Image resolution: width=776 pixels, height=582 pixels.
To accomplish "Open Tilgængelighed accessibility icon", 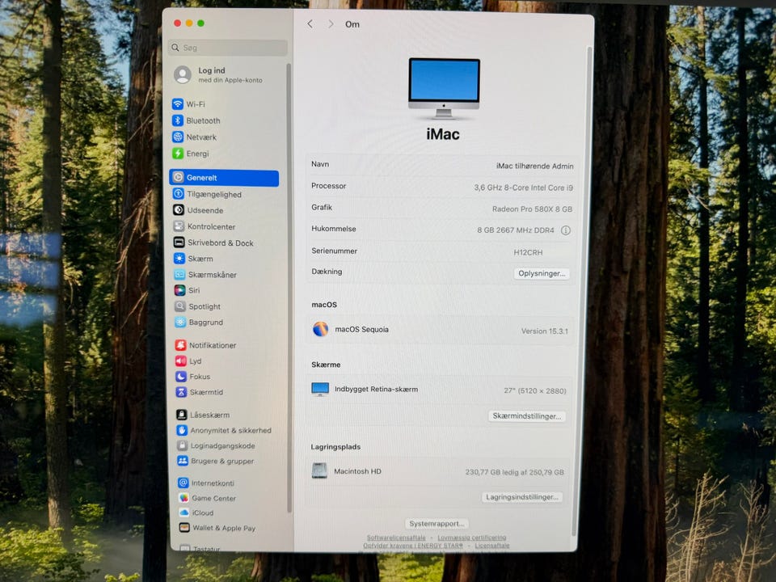I will click(178, 194).
